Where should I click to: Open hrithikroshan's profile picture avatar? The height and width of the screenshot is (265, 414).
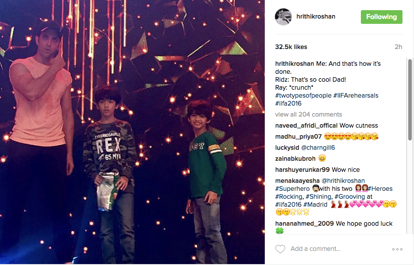tap(283, 17)
